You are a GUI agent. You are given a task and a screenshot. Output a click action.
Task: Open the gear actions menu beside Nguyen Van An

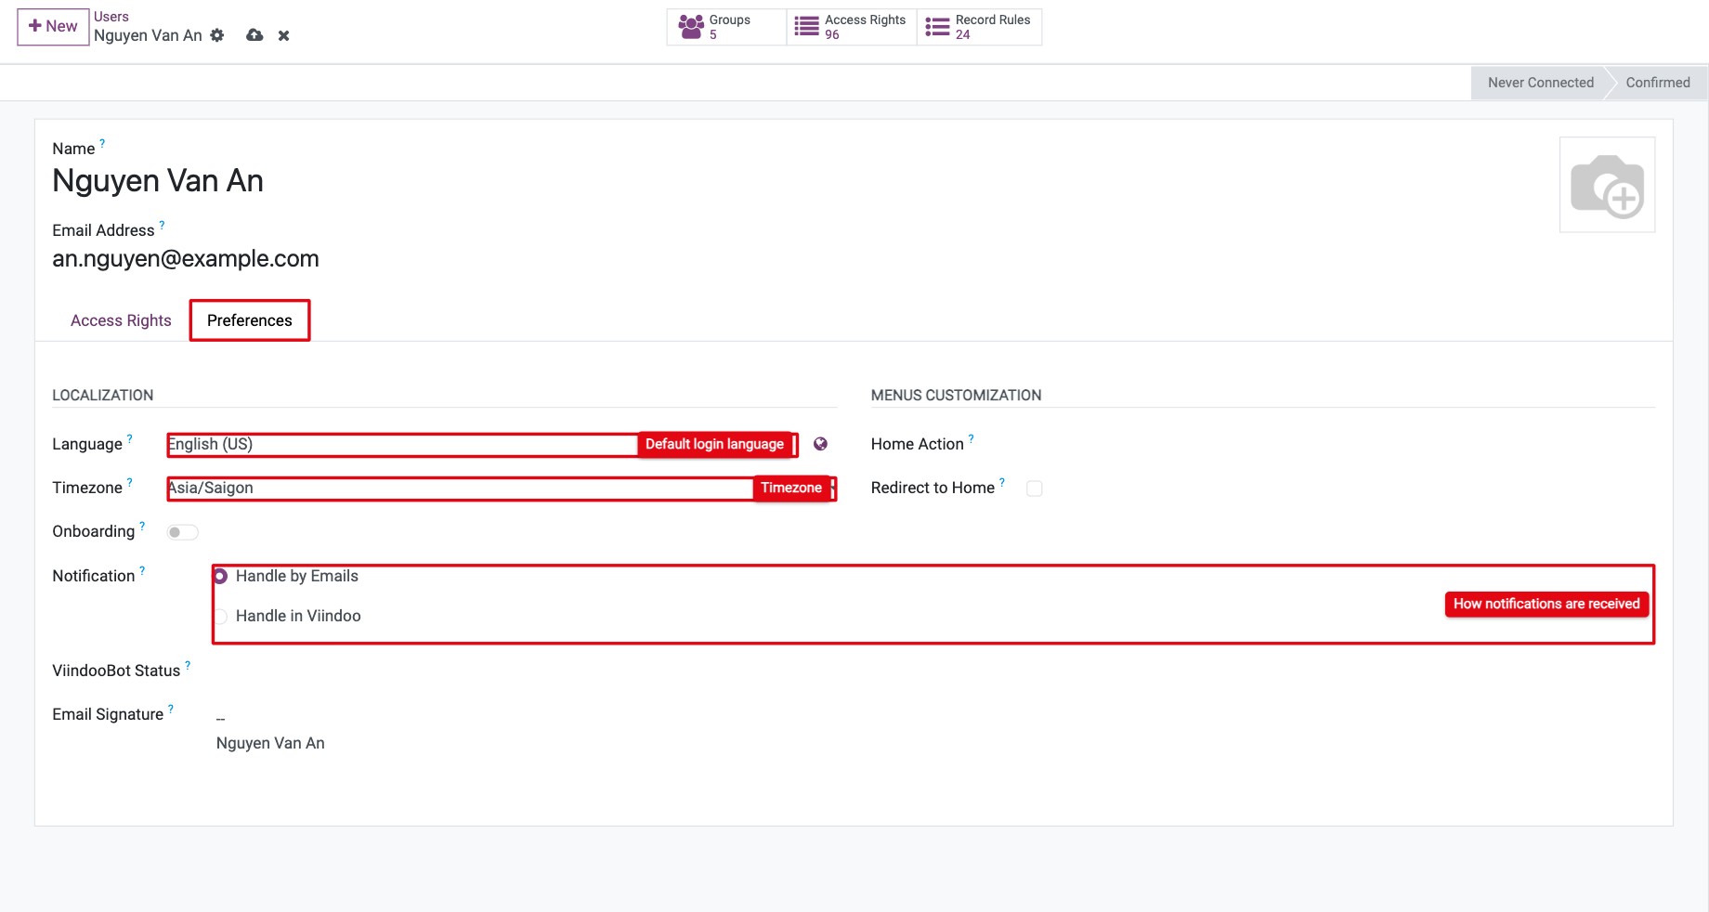click(x=217, y=35)
